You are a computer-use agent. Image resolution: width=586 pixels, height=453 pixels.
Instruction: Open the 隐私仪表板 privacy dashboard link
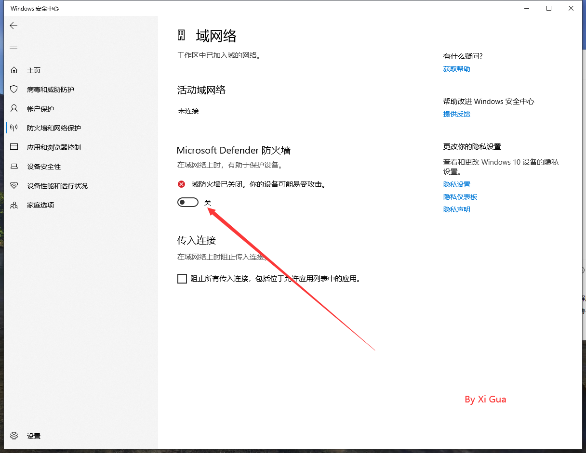460,197
